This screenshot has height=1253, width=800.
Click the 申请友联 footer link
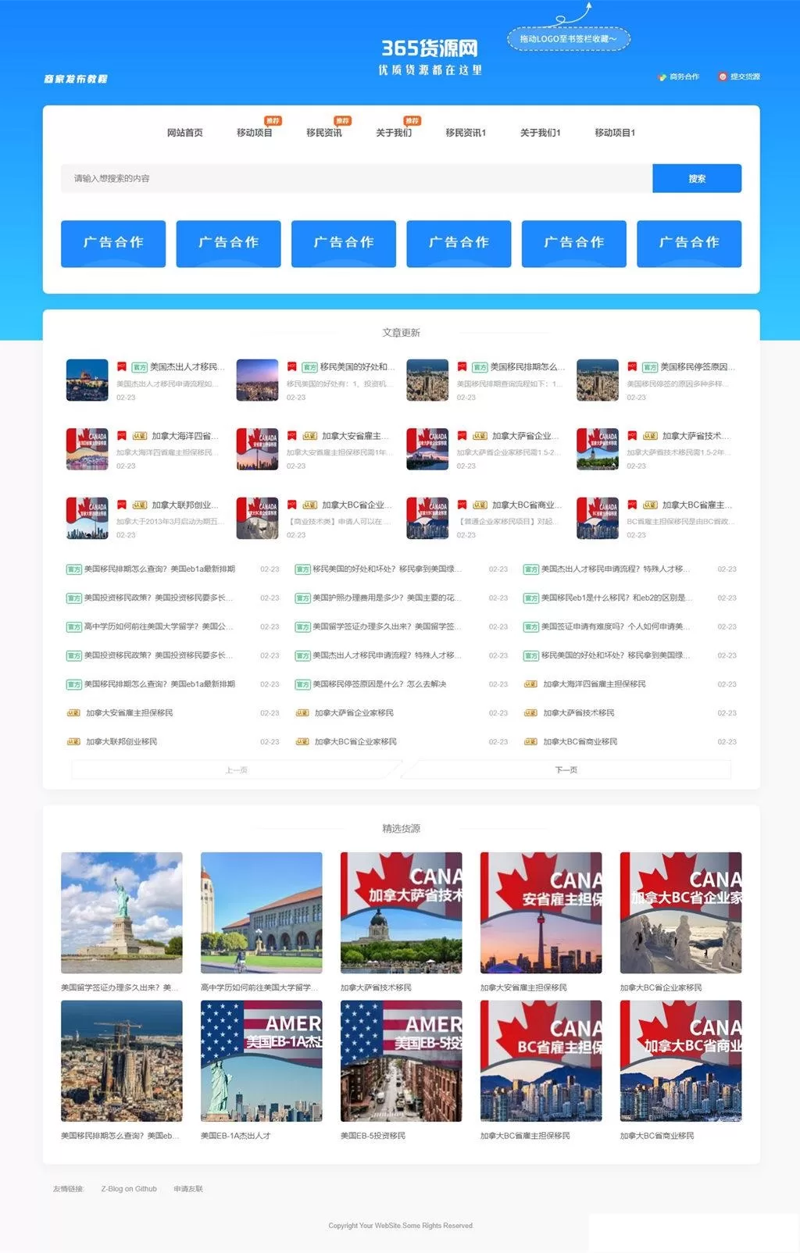click(x=188, y=1189)
